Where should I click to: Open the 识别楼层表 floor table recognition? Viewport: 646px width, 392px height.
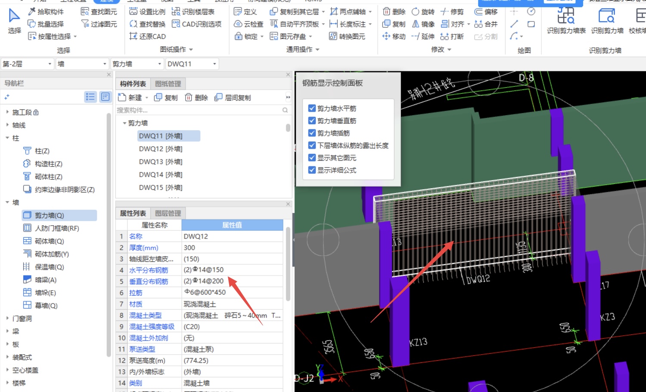(x=193, y=12)
